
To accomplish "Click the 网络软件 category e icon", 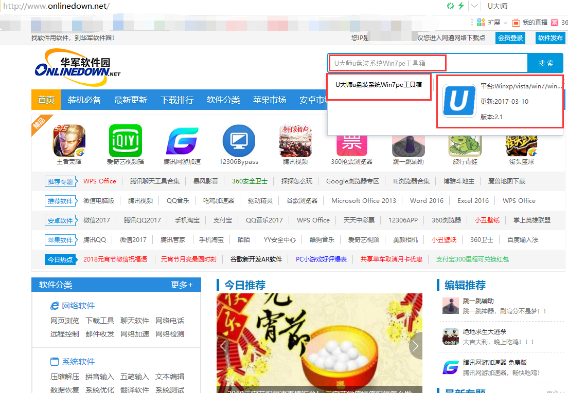I will (55, 305).
